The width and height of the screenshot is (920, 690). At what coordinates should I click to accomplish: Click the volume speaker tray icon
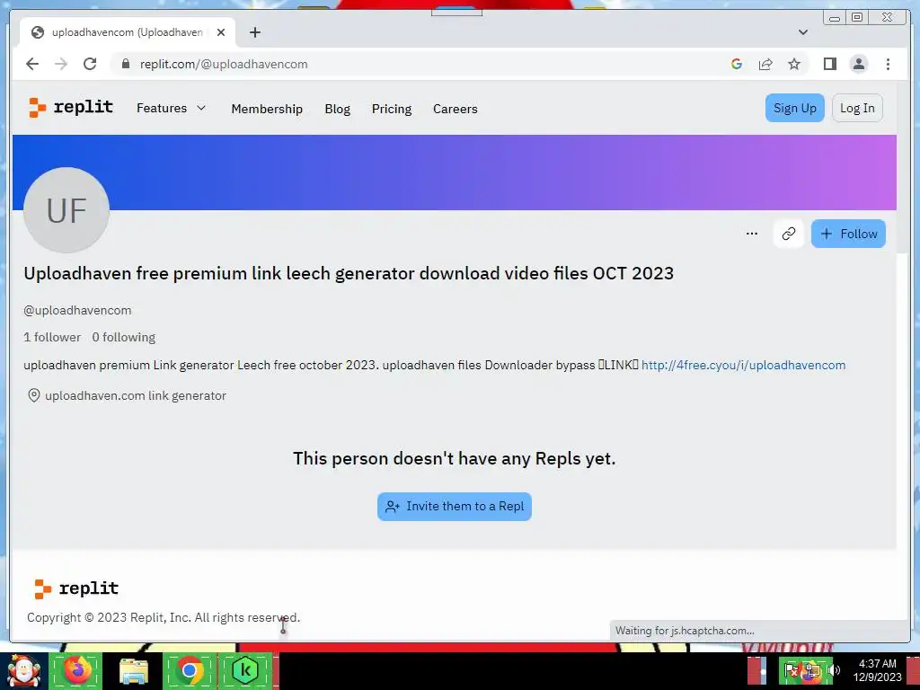point(835,670)
